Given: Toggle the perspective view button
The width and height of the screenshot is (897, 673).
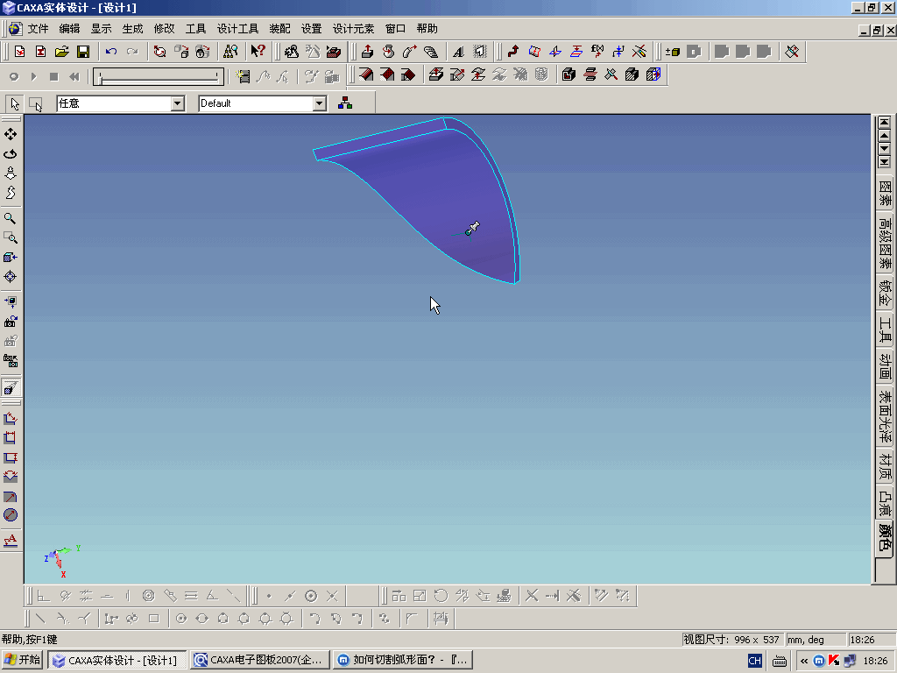Looking at the screenshot, I should click(x=11, y=388).
